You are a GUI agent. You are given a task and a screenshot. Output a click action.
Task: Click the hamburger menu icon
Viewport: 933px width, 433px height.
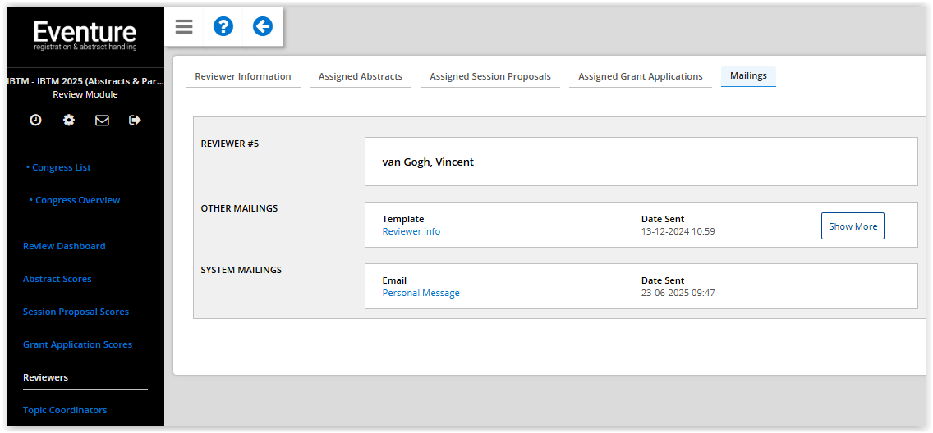point(184,27)
